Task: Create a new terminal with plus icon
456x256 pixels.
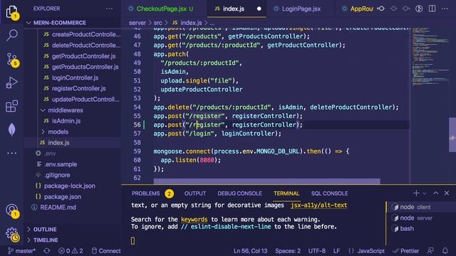Action: tap(416, 193)
